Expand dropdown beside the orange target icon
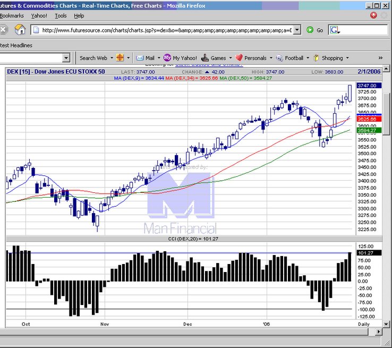 (128, 58)
